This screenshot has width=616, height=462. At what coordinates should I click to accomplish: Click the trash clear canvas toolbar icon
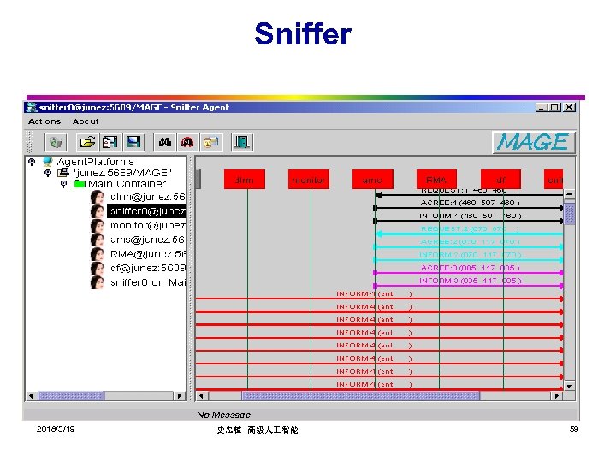click(x=56, y=142)
